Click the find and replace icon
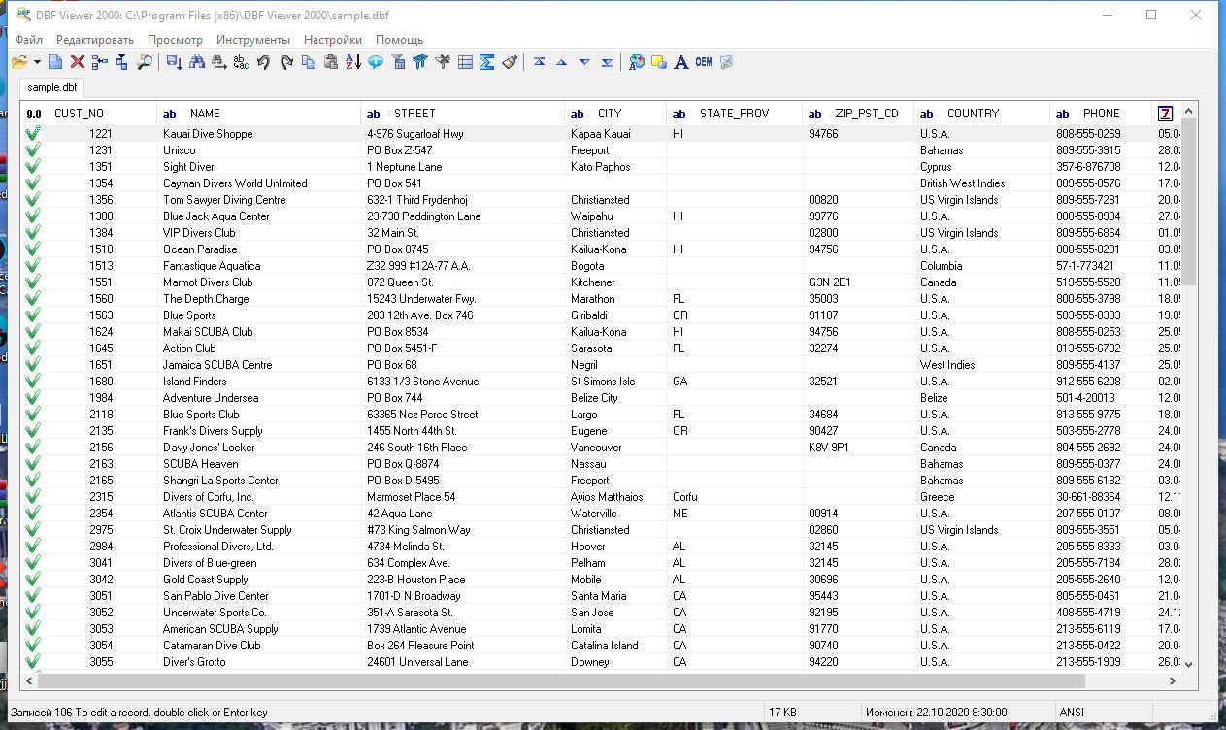 coord(241,63)
